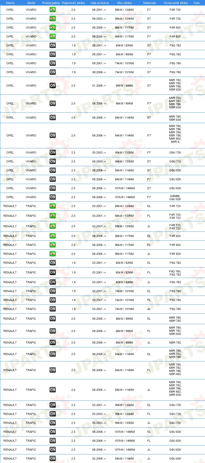Click diesel icon for Opel Vivaro 2.5 107kW E7 row
Screen dimensions: 205x463
(53, 188)
